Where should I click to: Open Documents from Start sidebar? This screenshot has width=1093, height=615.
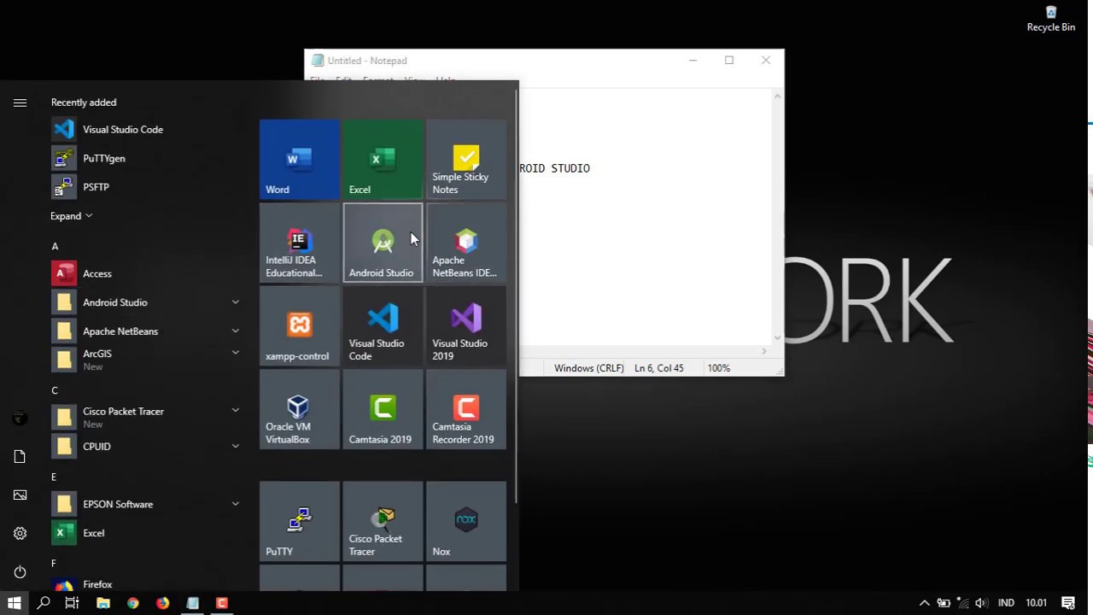tap(20, 457)
